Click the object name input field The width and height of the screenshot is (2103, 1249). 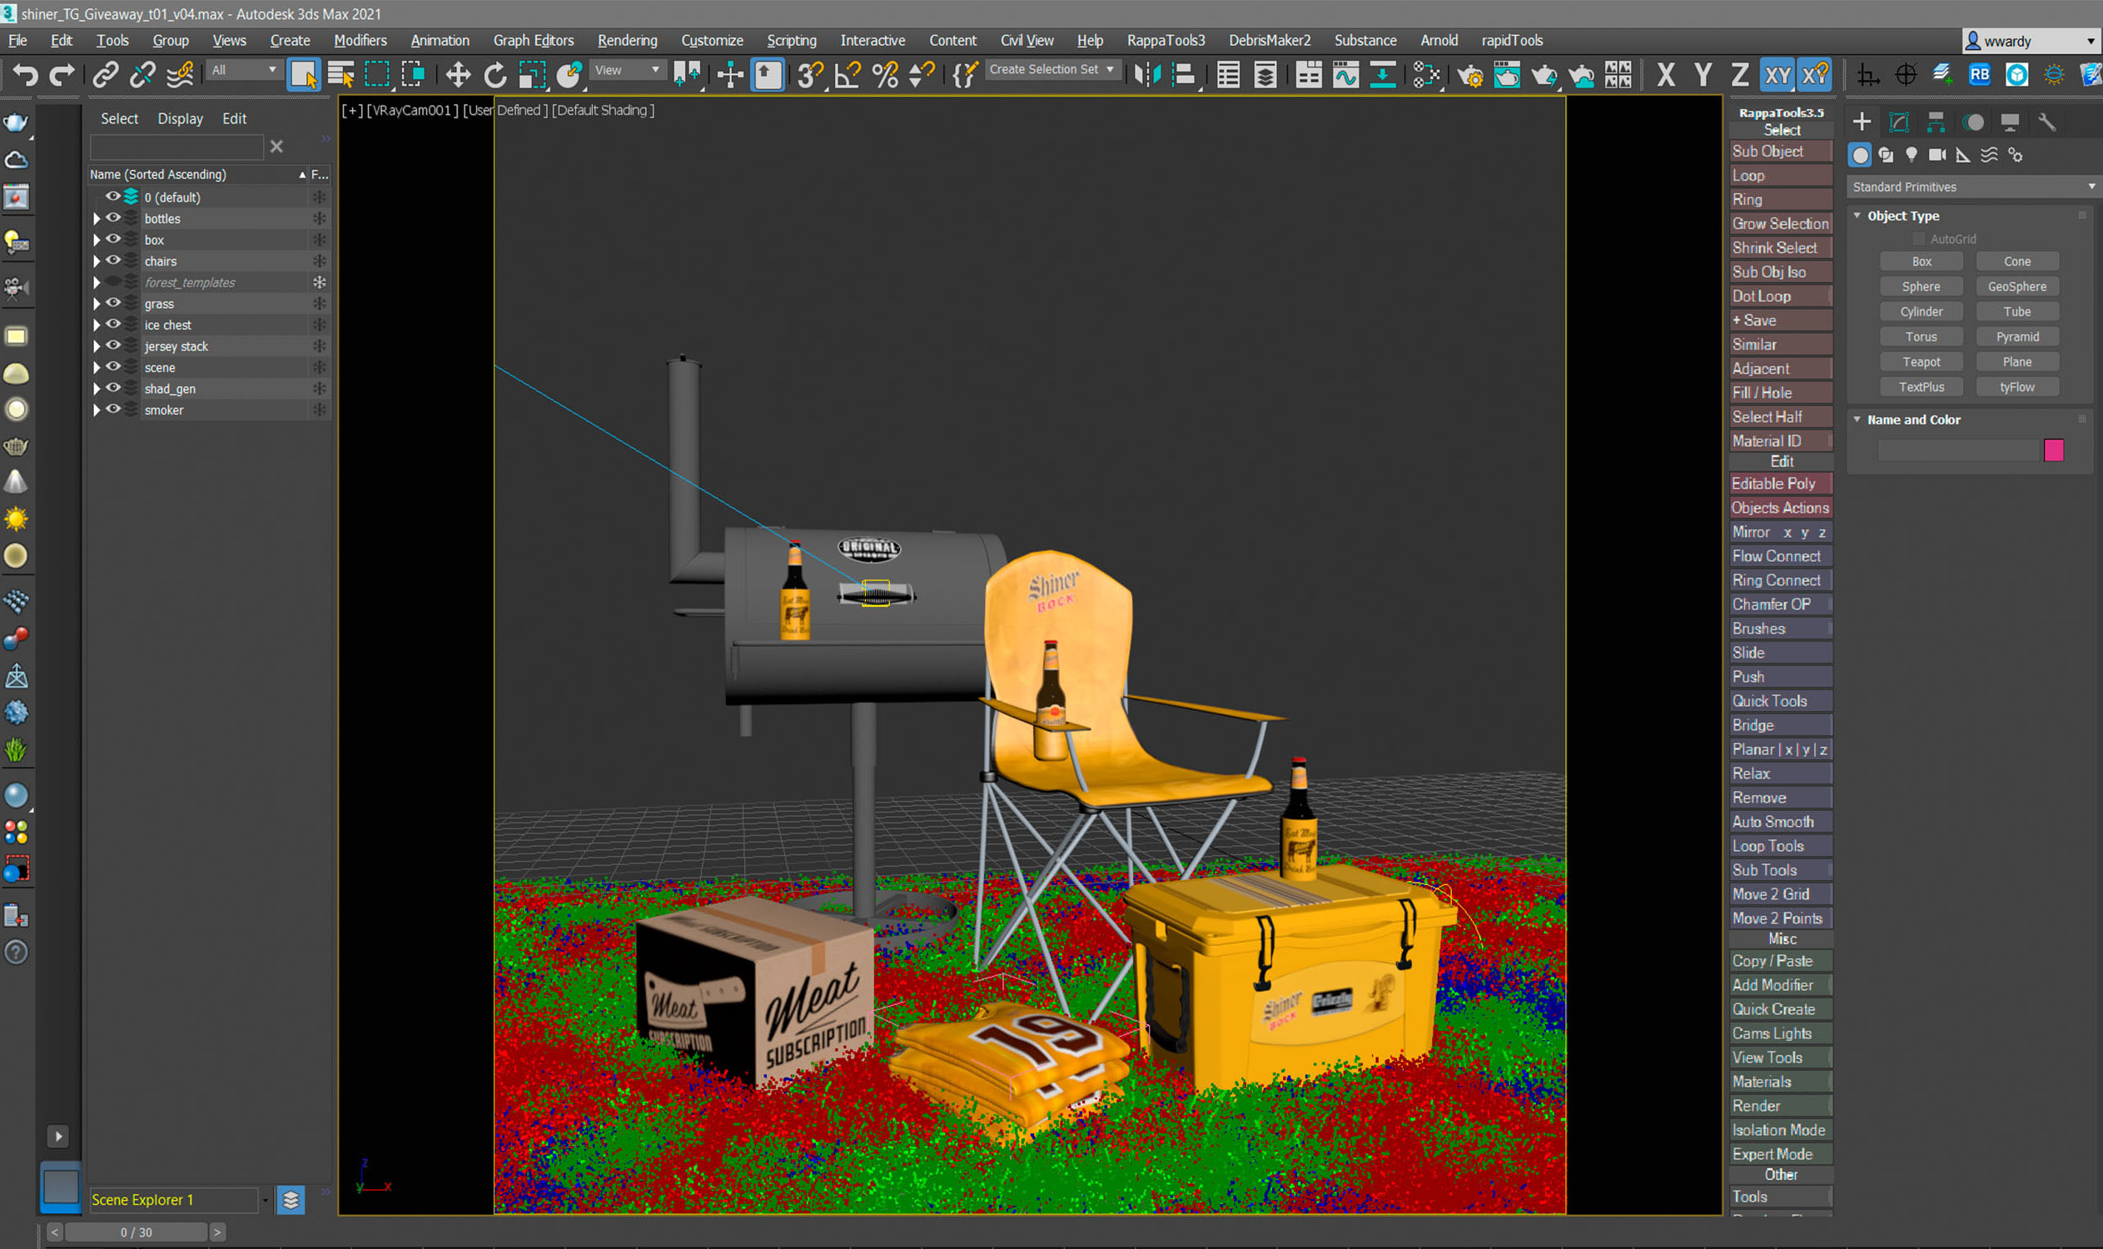1957,450
